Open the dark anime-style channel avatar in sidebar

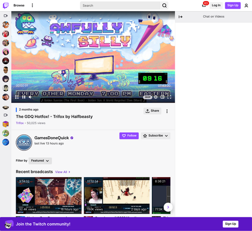[x=6, y=79]
